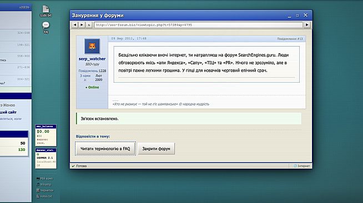Click the Читати термінологію в FAQ button
This screenshot has width=363, height=203.
point(105,149)
